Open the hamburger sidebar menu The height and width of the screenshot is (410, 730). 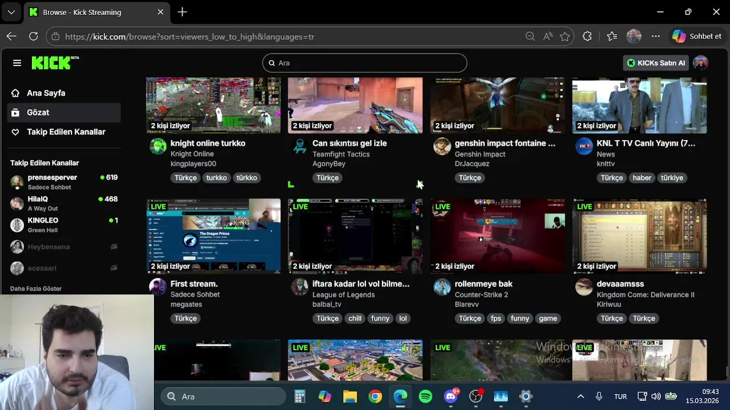click(17, 63)
